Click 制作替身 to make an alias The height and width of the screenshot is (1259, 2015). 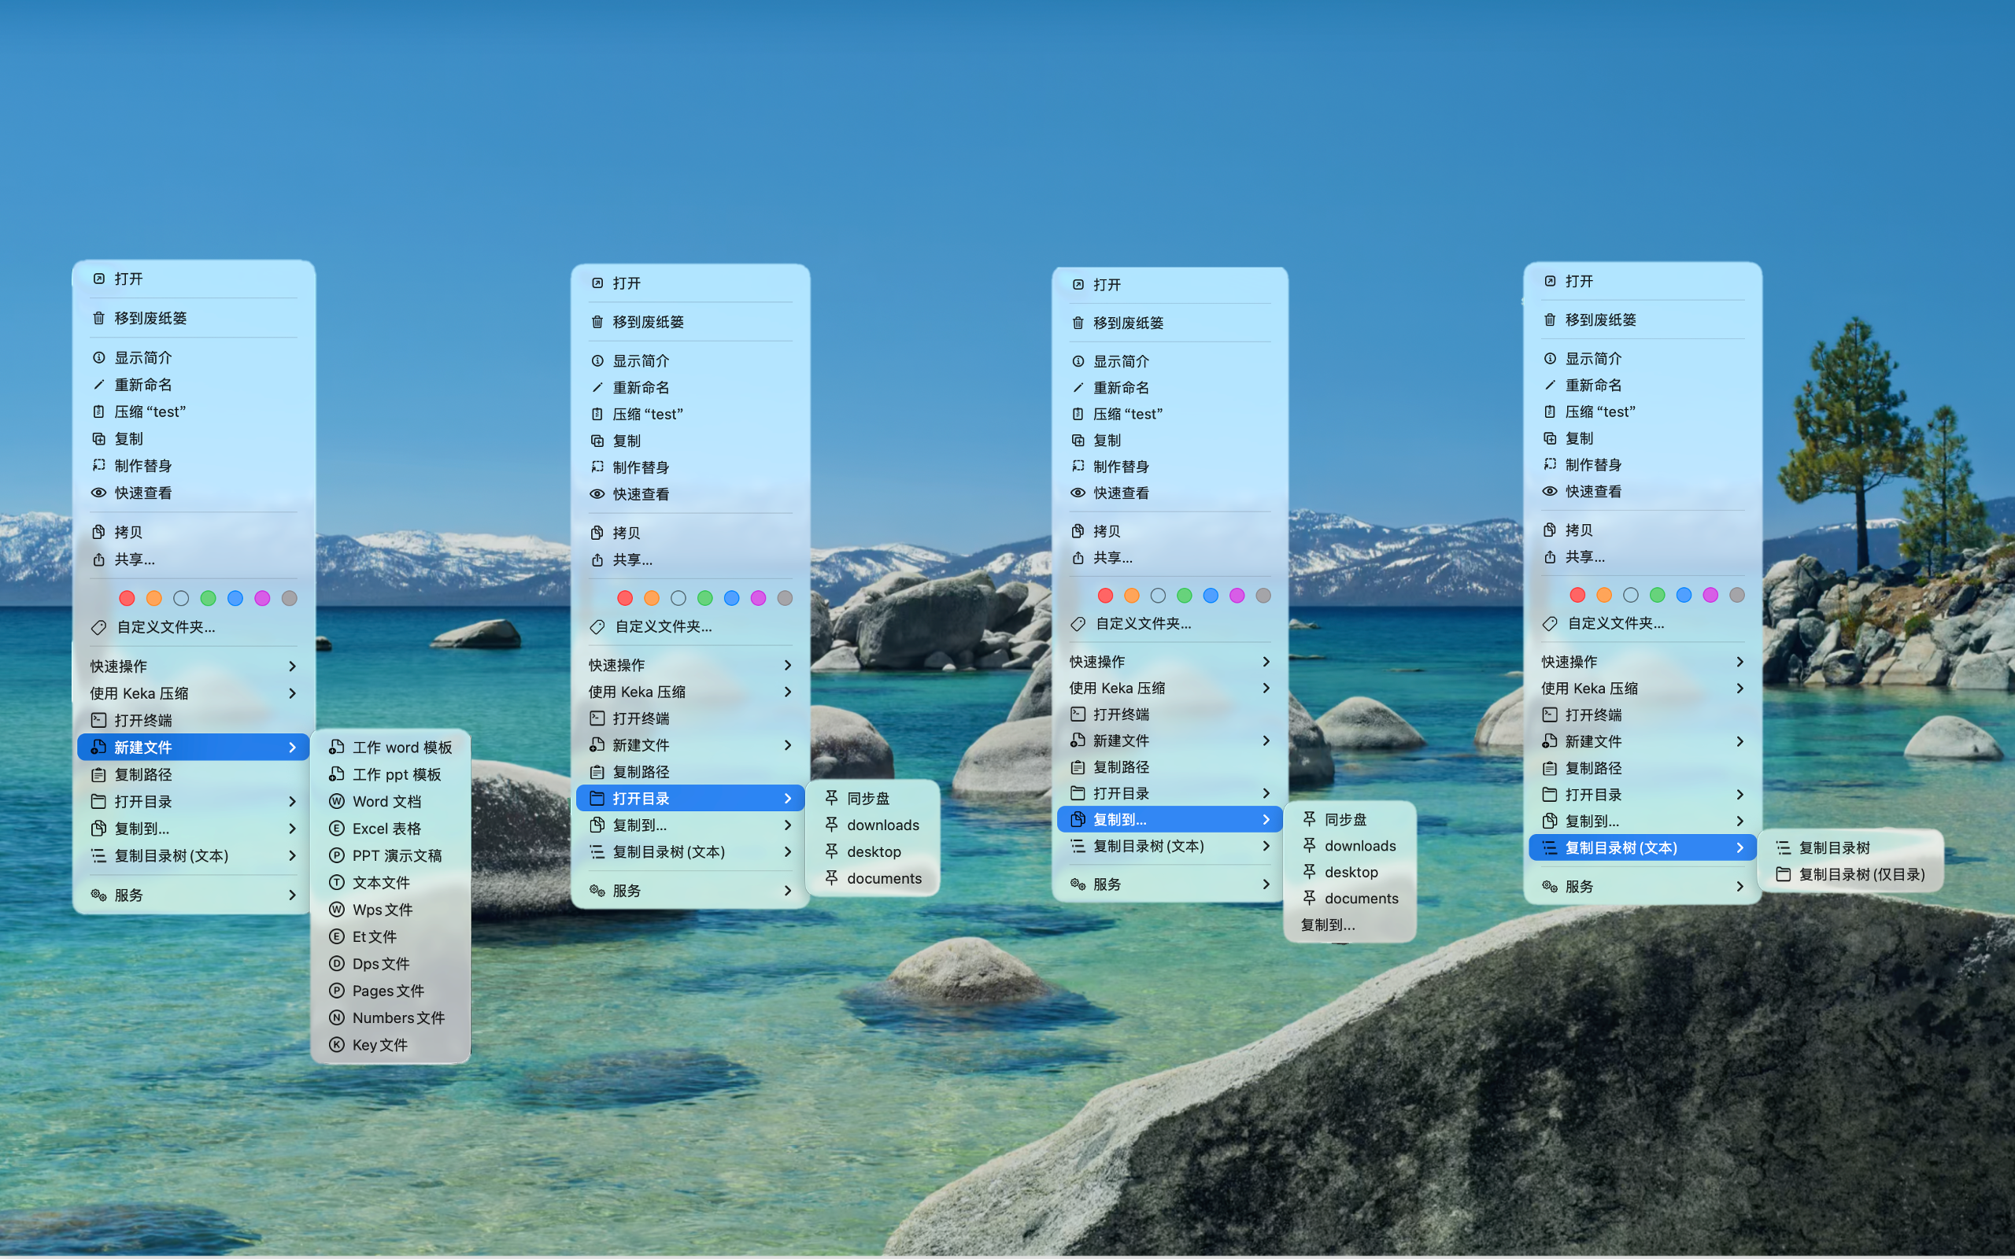[139, 464]
